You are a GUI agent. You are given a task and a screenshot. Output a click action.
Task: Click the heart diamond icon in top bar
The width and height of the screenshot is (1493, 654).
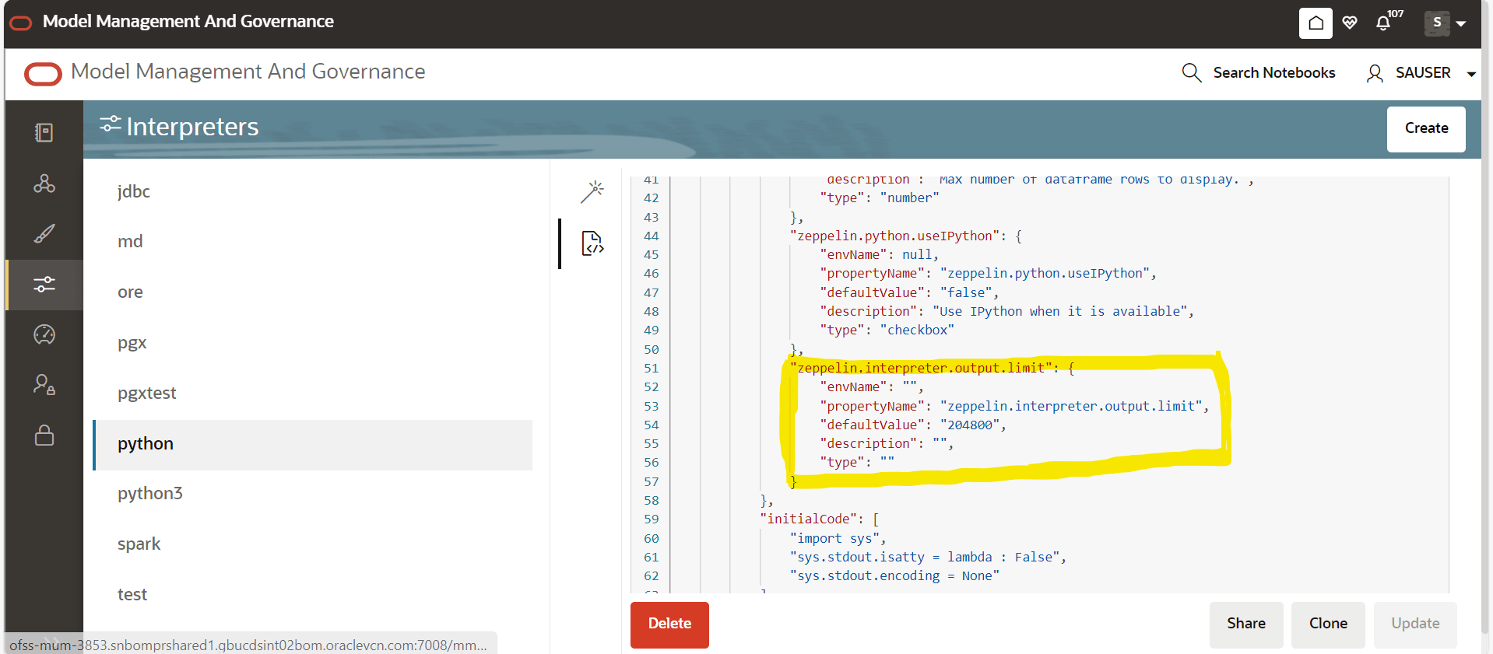1350,23
